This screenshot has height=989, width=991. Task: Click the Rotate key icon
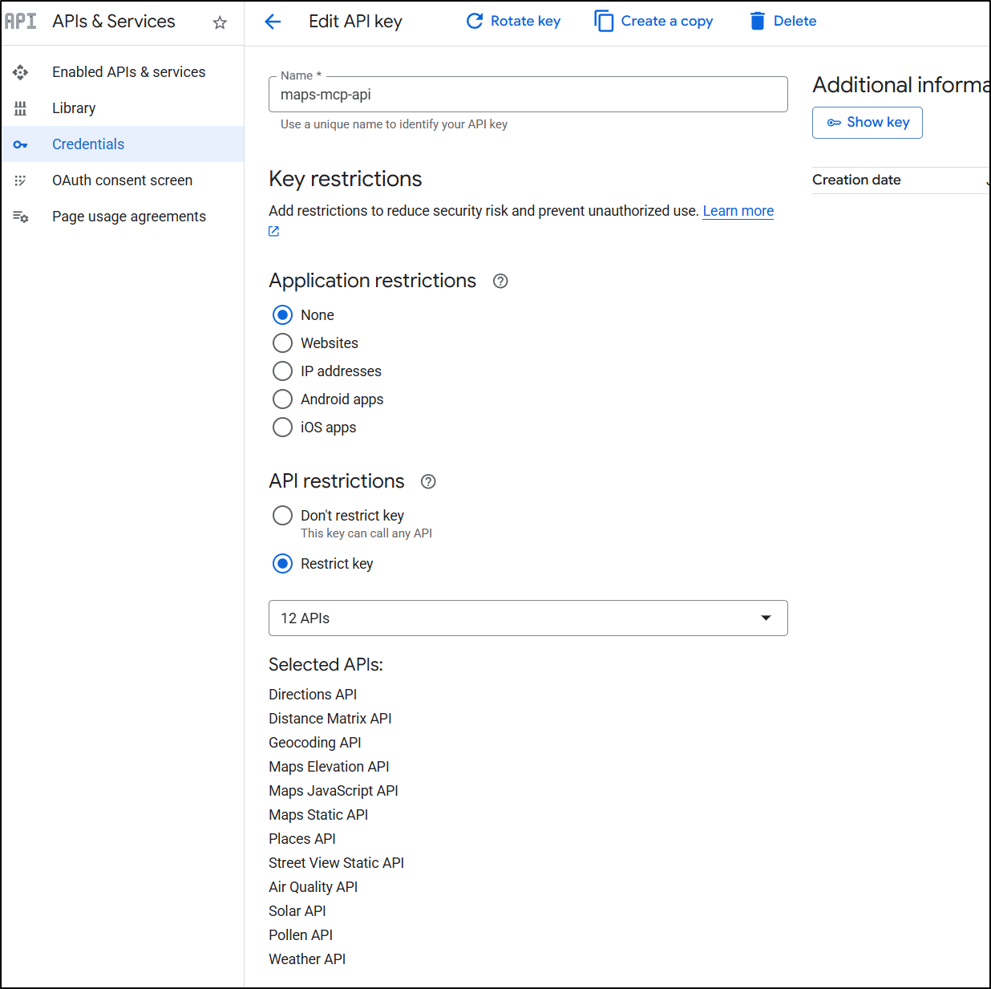tap(475, 21)
